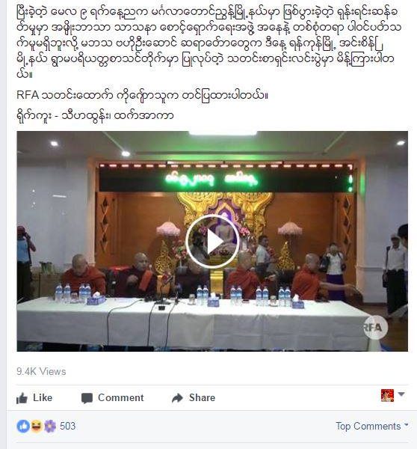This screenshot has height=449, width=417.
Task: Click the Like text label
Action: pos(43,398)
